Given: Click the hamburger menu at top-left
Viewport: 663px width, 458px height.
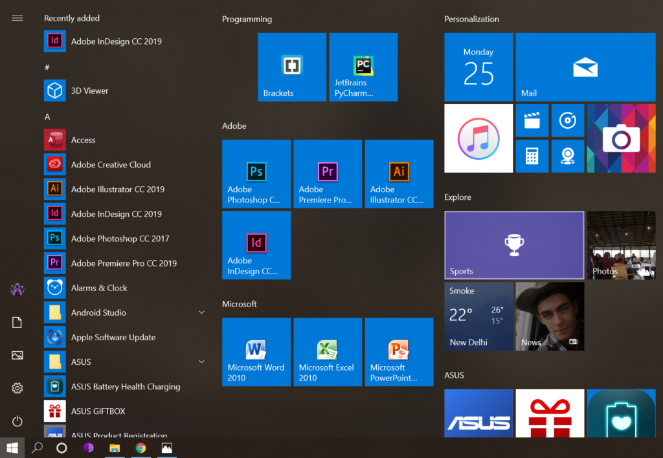Looking at the screenshot, I should [17, 18].
